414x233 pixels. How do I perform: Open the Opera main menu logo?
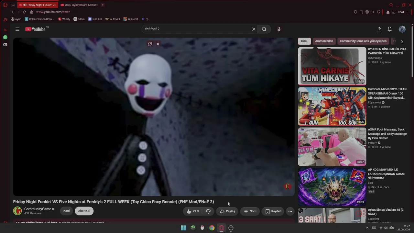[x=5, y=5]
